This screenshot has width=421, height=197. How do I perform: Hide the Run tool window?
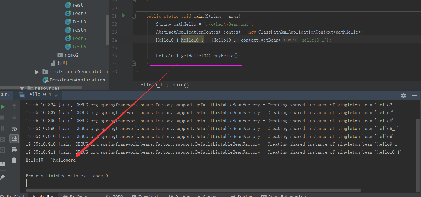(x=414, y=96)
